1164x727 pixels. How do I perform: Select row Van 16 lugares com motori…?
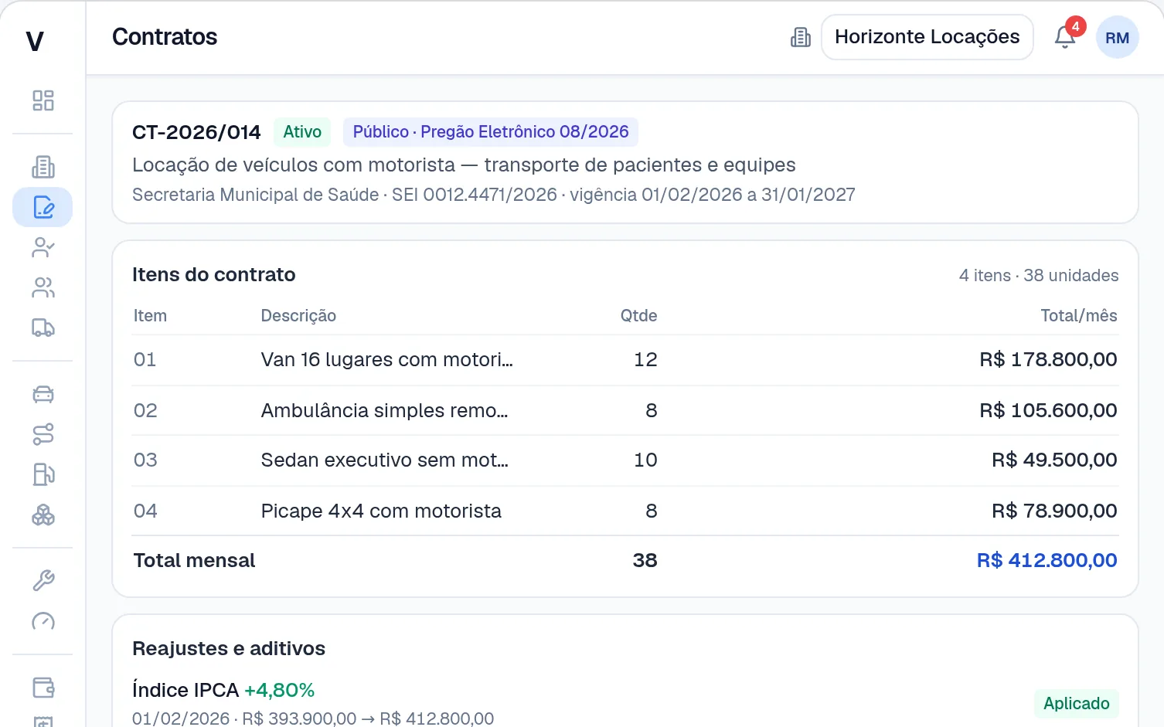tap(625, 359)
